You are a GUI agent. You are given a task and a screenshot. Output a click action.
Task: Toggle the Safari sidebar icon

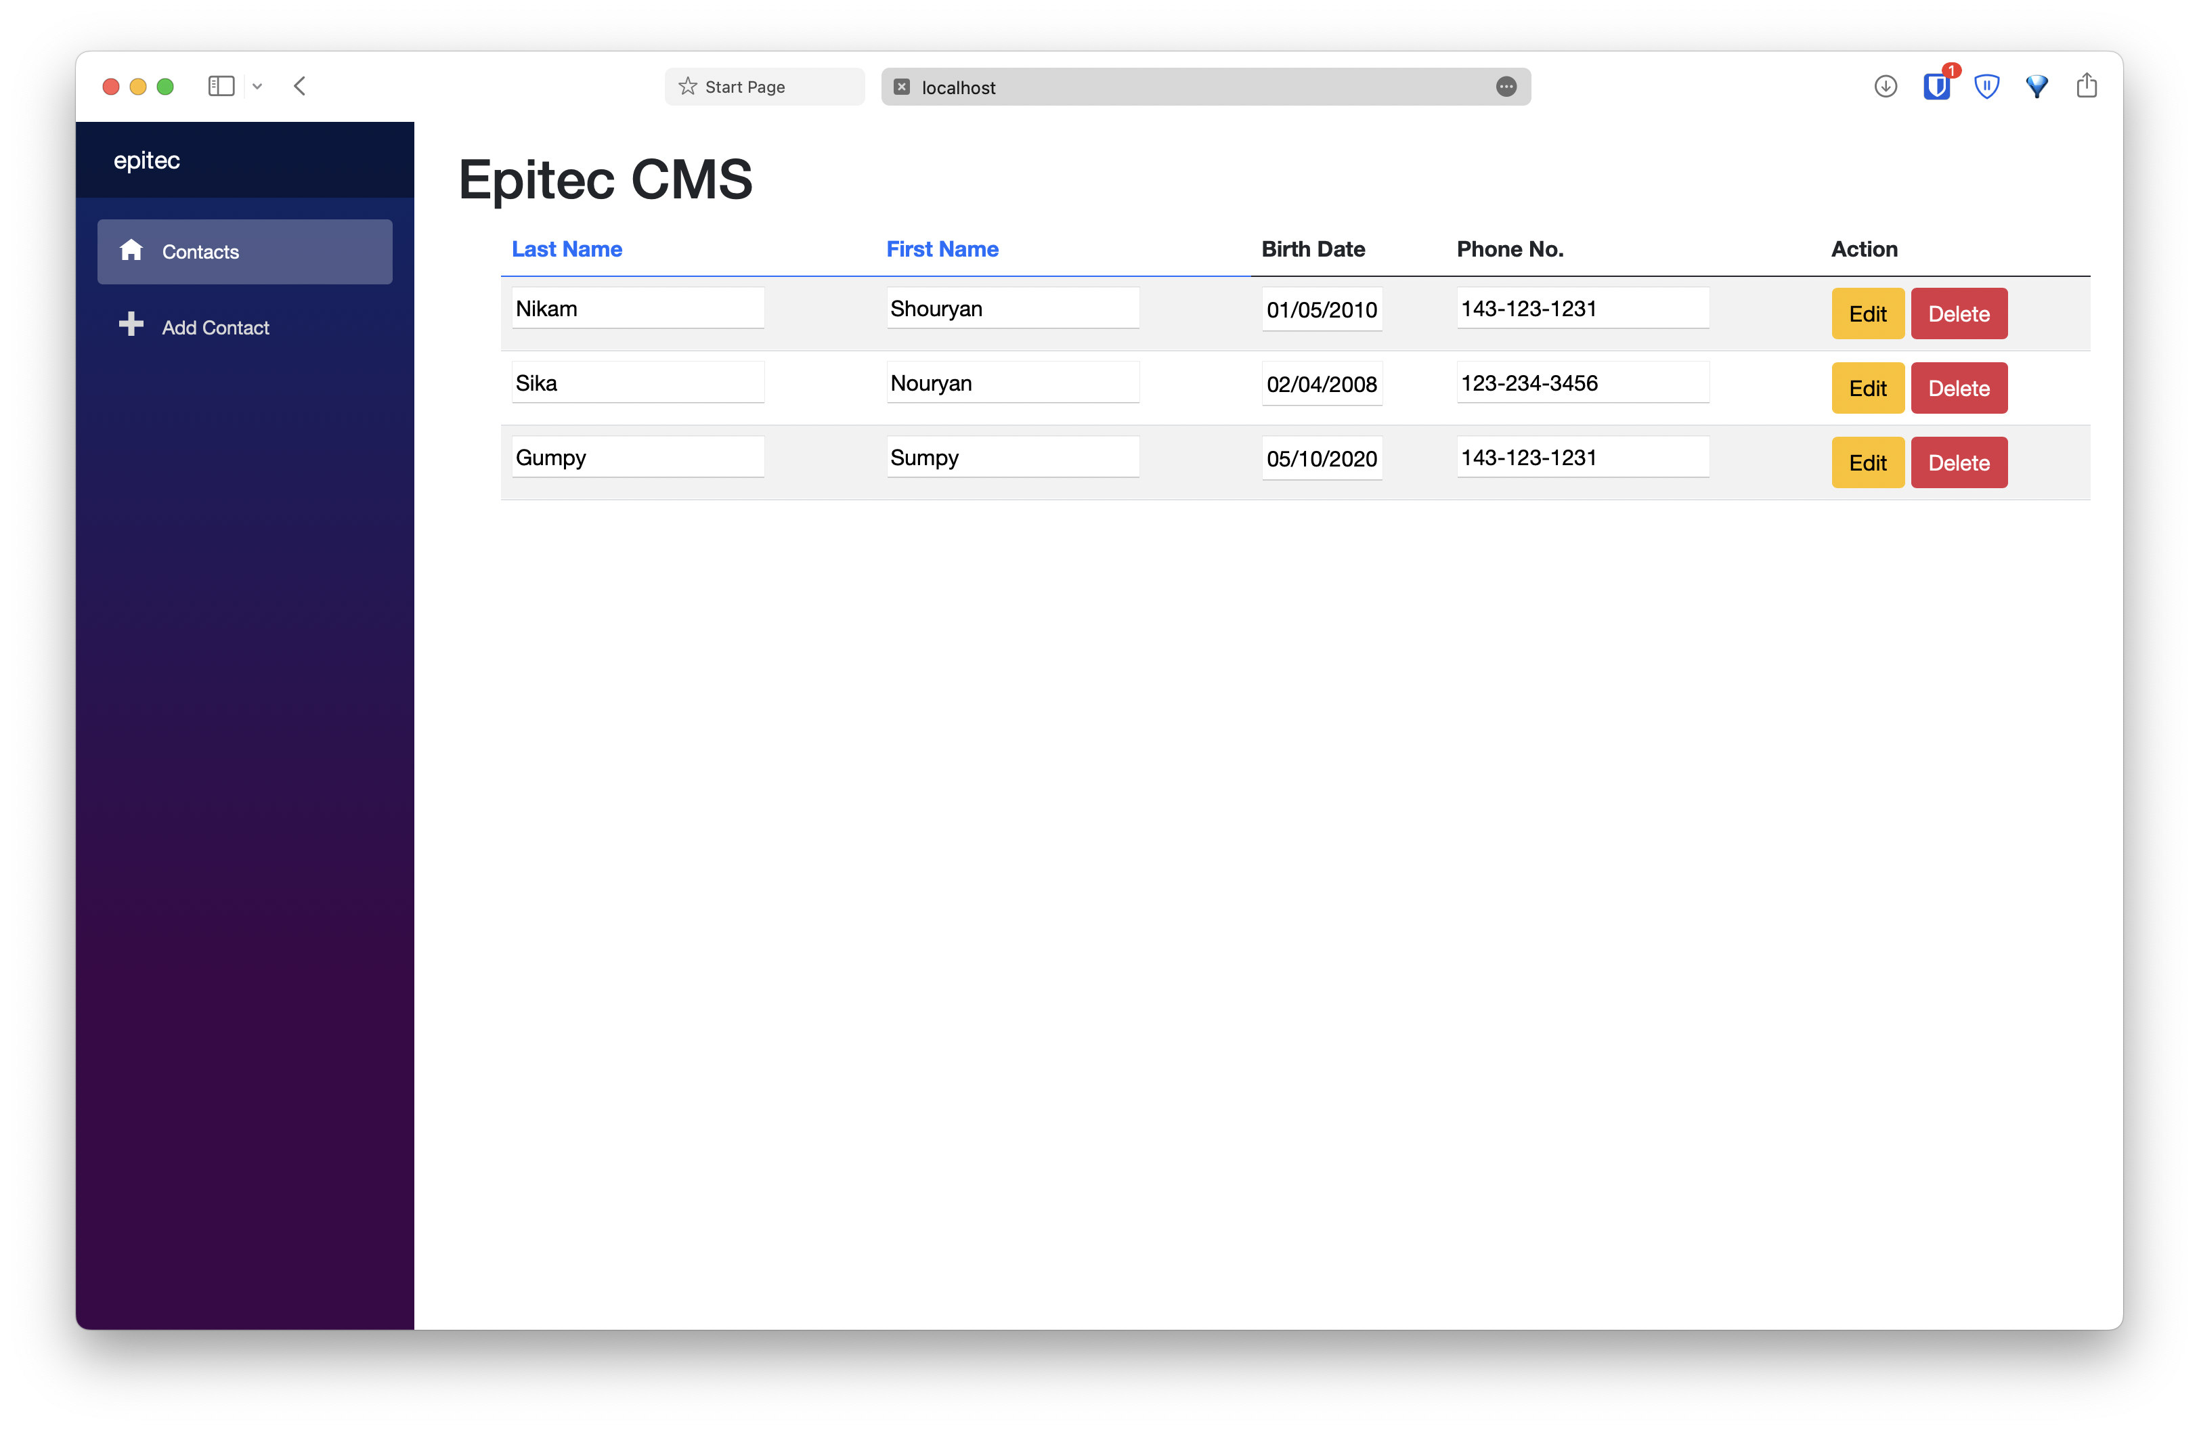pyautogui.click(x=221, y=87)
